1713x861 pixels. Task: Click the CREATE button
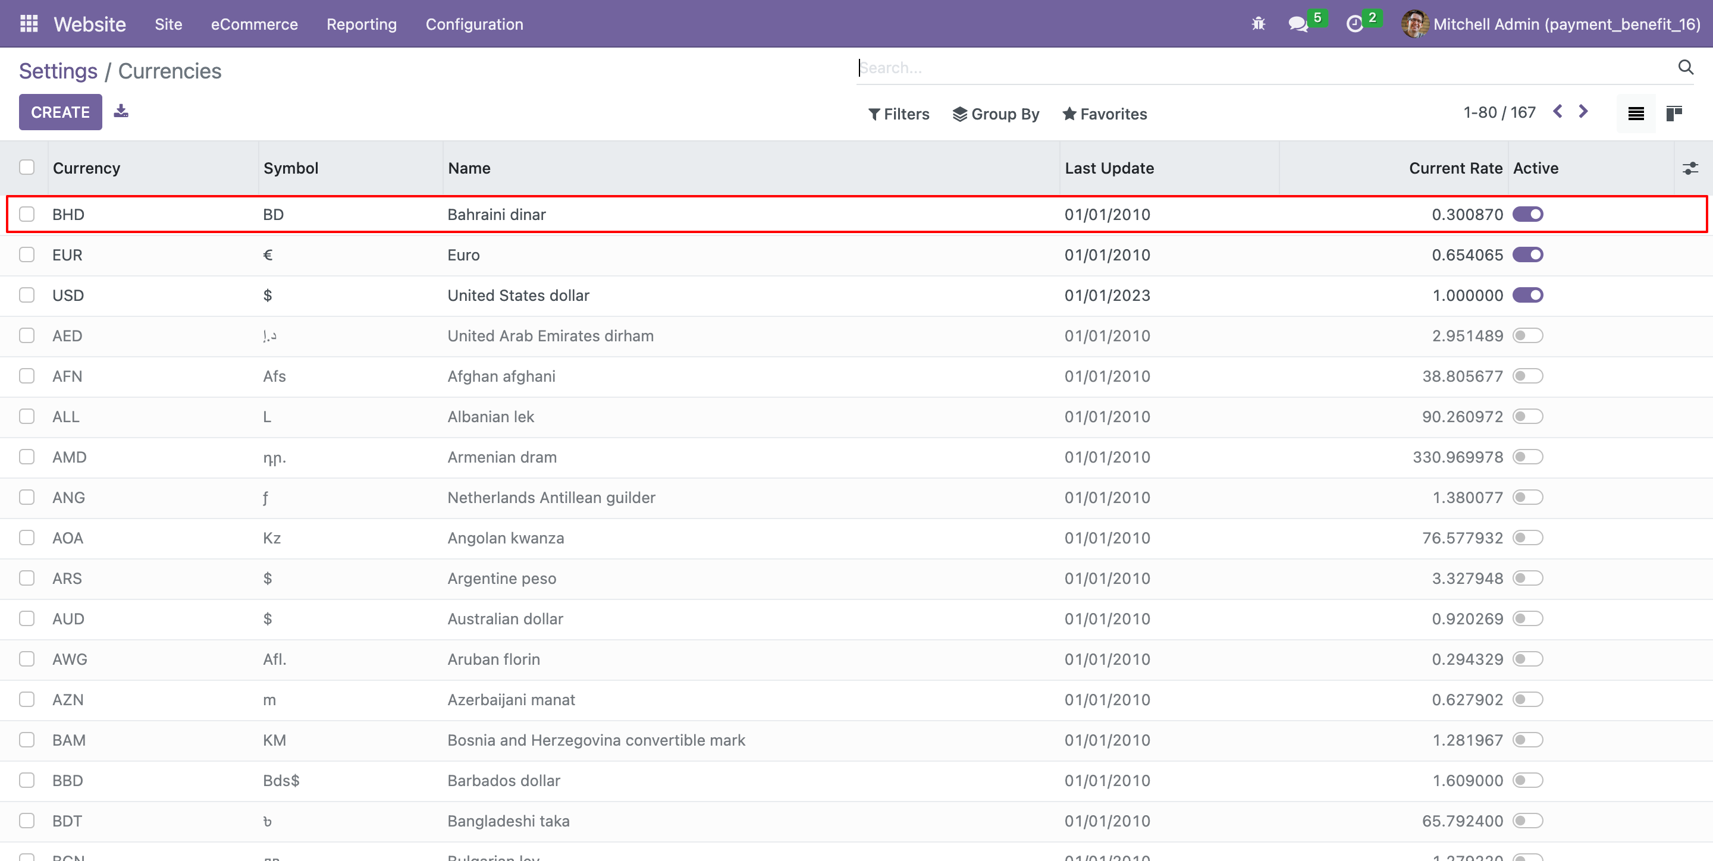tap(61, 112)
